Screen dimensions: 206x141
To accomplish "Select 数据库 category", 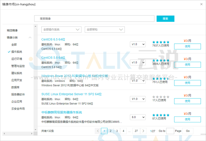I will pos(15,87).
